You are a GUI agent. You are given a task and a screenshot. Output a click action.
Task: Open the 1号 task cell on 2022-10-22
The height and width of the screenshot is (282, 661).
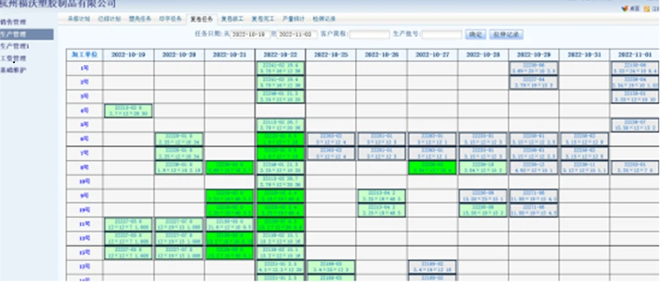coord(280,68)
